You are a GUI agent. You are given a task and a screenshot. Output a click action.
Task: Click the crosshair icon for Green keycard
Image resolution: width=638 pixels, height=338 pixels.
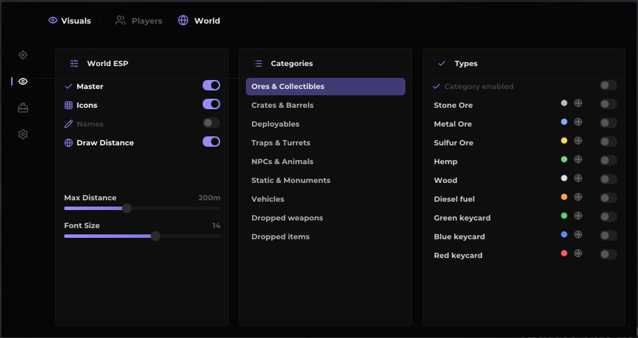tap(578, 216)
